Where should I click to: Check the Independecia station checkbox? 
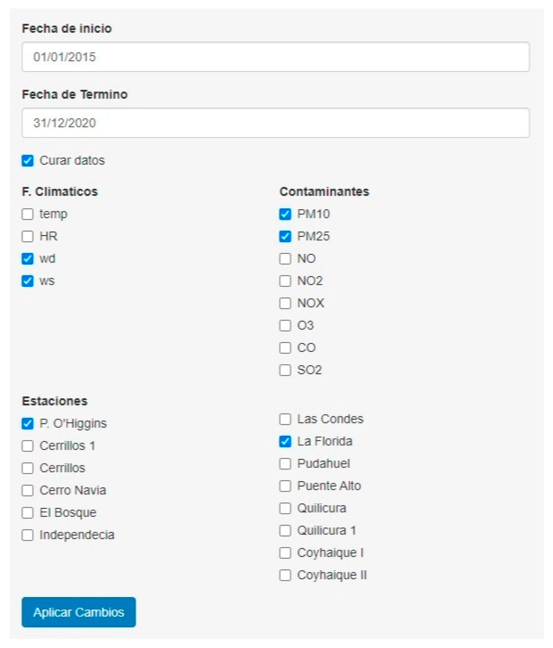pyautogui.click(x=27, y=535)
